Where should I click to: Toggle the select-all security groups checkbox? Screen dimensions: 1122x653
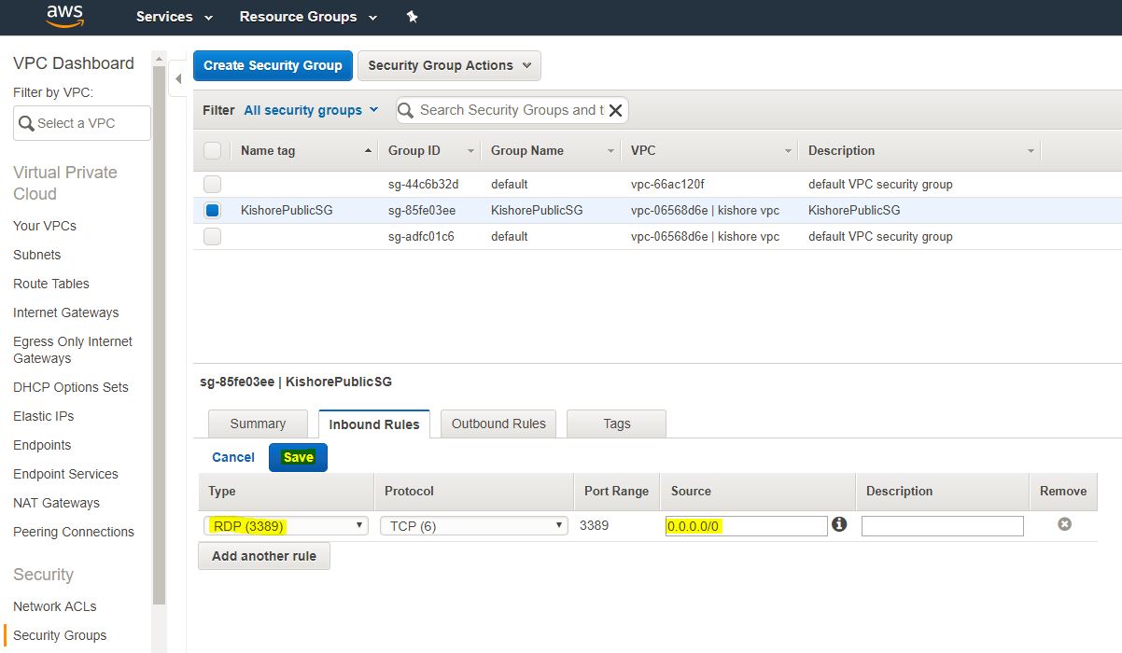(213, 150)
